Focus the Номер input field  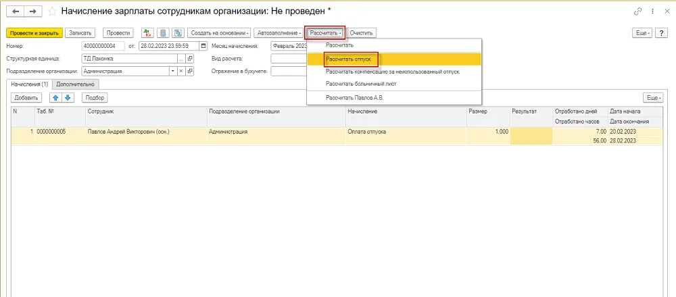pyautogui.click(x=103, y=46)
